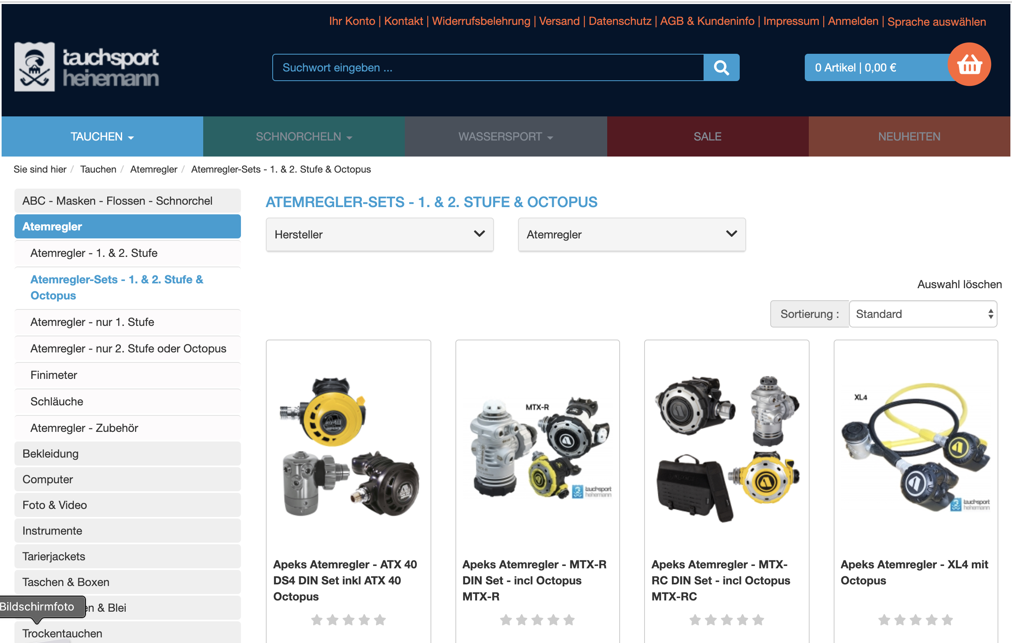Rate the ATX 40 DS4 set five stars
Viewport: 1012px width, 643px height.
coord(380,619)
